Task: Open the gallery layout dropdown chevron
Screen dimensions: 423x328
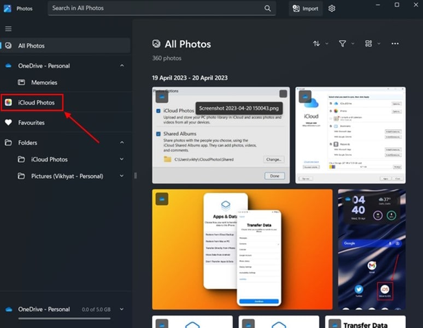Action: 379,44
